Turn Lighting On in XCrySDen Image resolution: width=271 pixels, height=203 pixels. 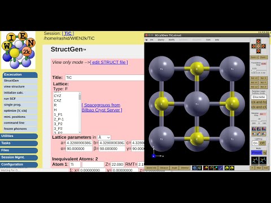tap(255, 143)
